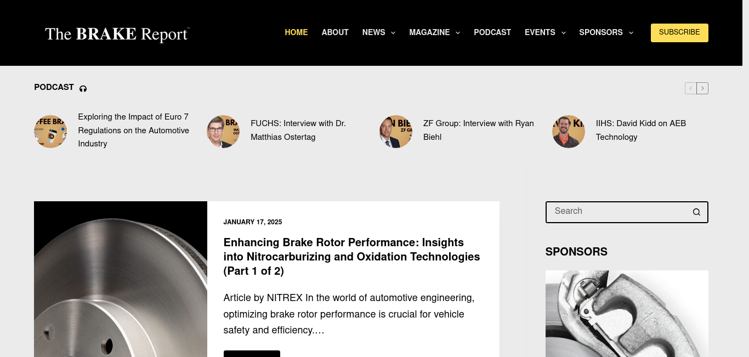749x357 pixels.
Task: Open Ryan Biehl podcast avatar
Action: [x=396, y=132]
